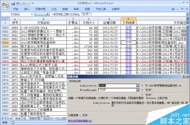Click the Link_location input field
This screenshot has height=125, width=190.
[117, 85]
